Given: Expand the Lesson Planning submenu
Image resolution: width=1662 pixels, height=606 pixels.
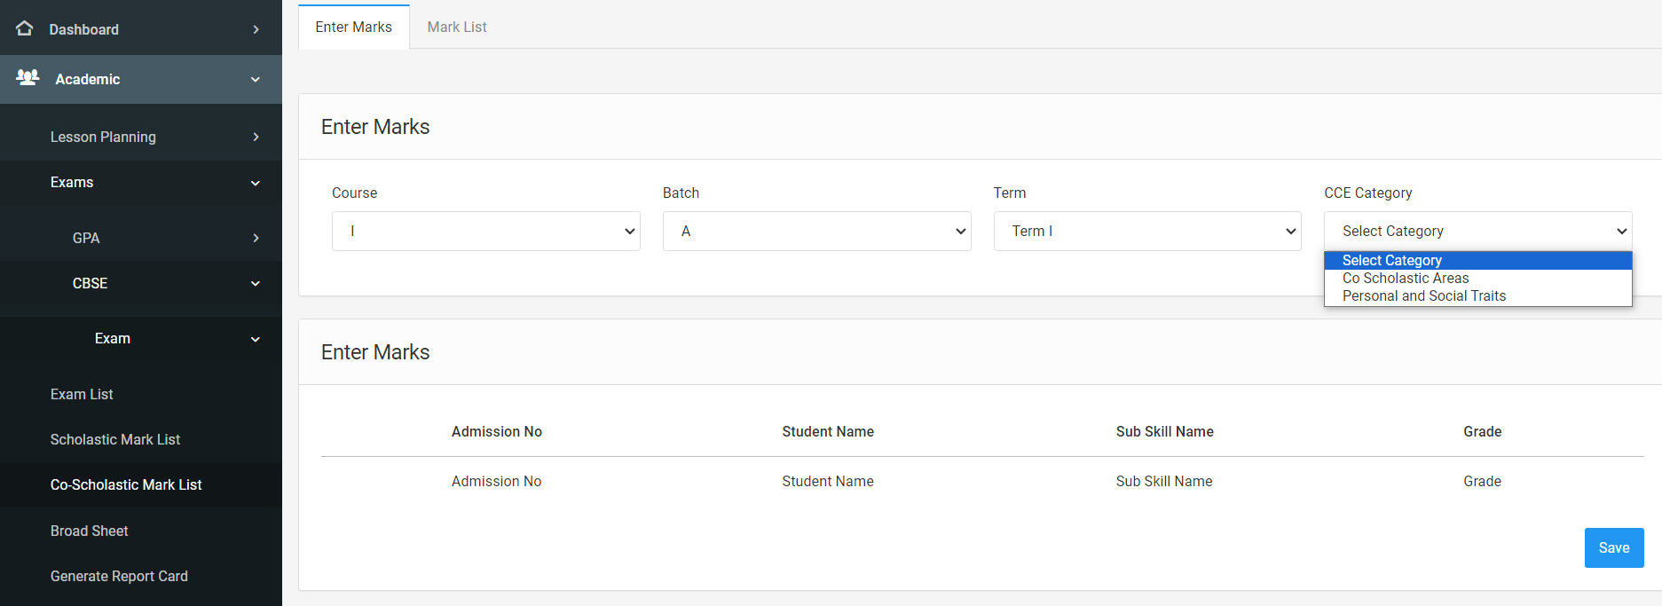Looking at the screenshot, I should pyautogui.click(x=256, y=137).
